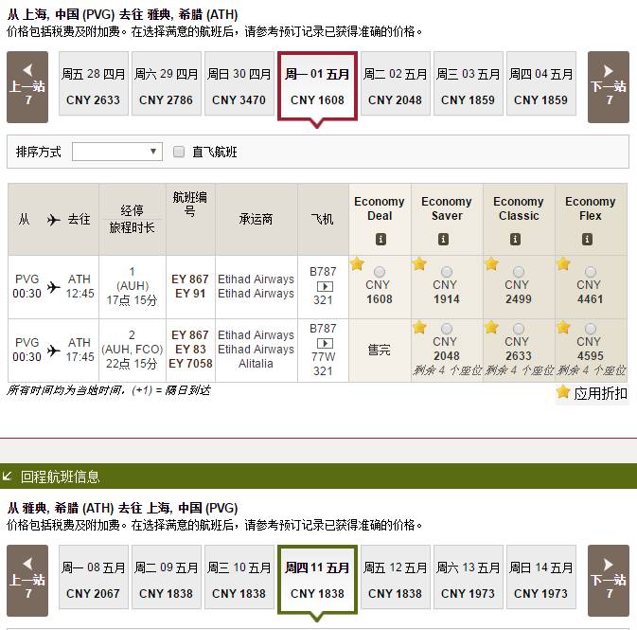
Task: Select outbound date Thursday 04 May CNY 1859
Action: click(x=540, y=83)
